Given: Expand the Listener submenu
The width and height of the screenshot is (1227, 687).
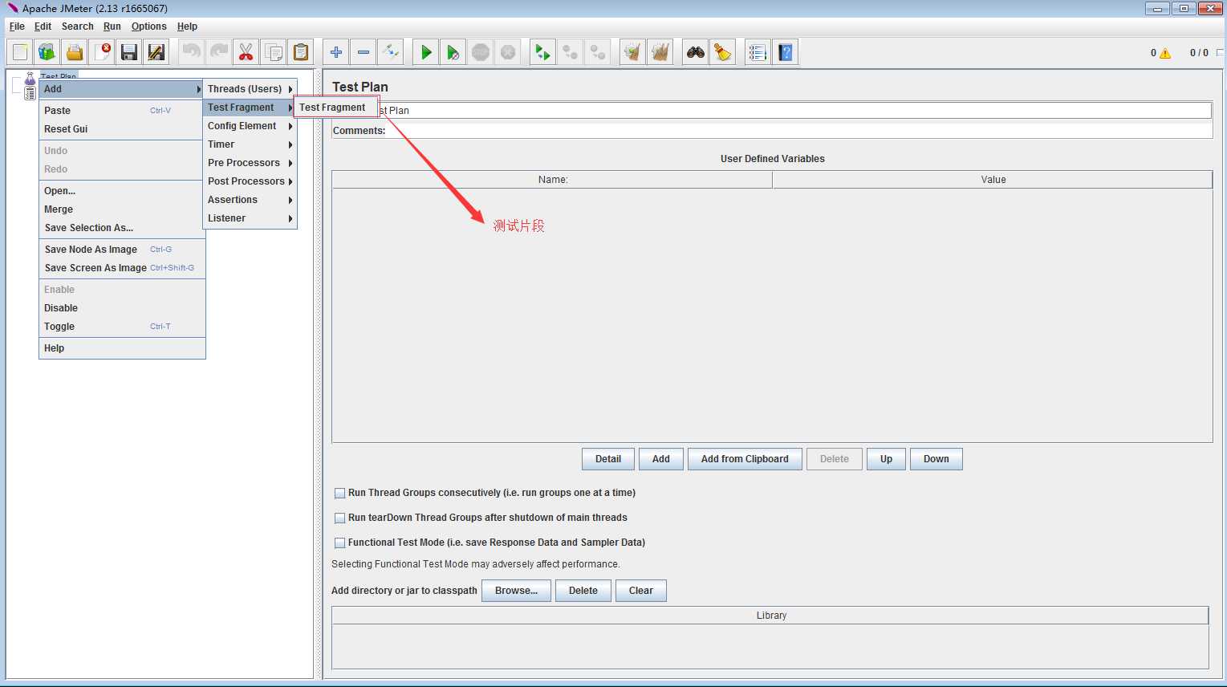Looking at the screenshot, I should coord(250,218).
